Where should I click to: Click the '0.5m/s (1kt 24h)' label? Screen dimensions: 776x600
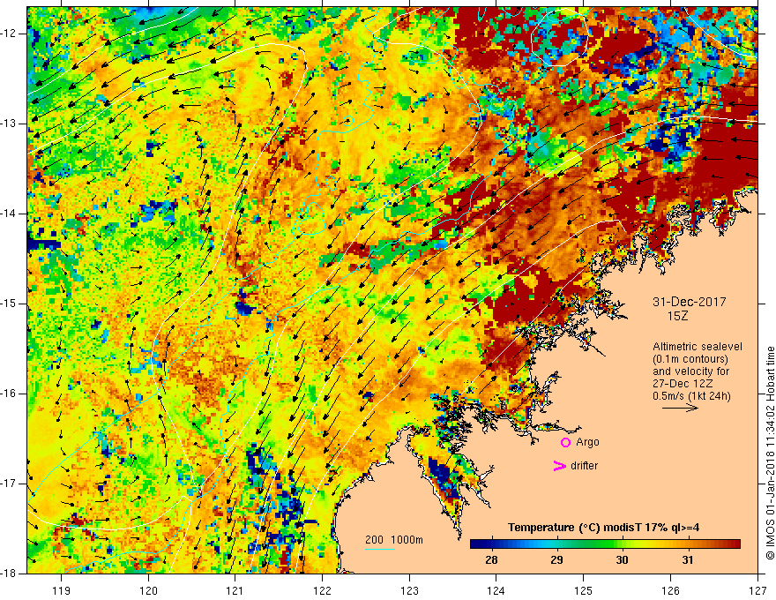(692, 396)
